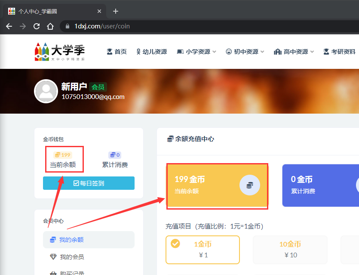The image size is (359, 275).
Task: Open the 首页 navigation item
Action: (x=117, y=52)
